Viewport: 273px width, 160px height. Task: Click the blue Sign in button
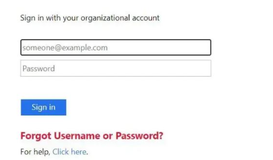click(x=43, y=107)
